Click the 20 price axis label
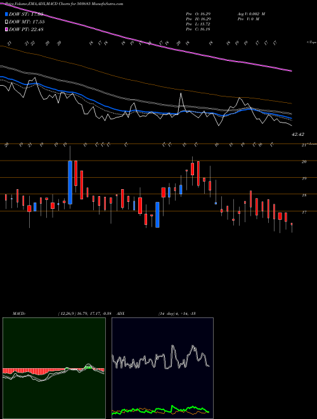Screen dimensions: 317x419 304,162
